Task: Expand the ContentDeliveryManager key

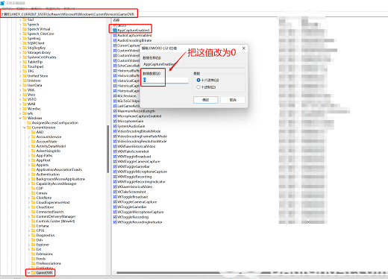Action: click(29, 216)
